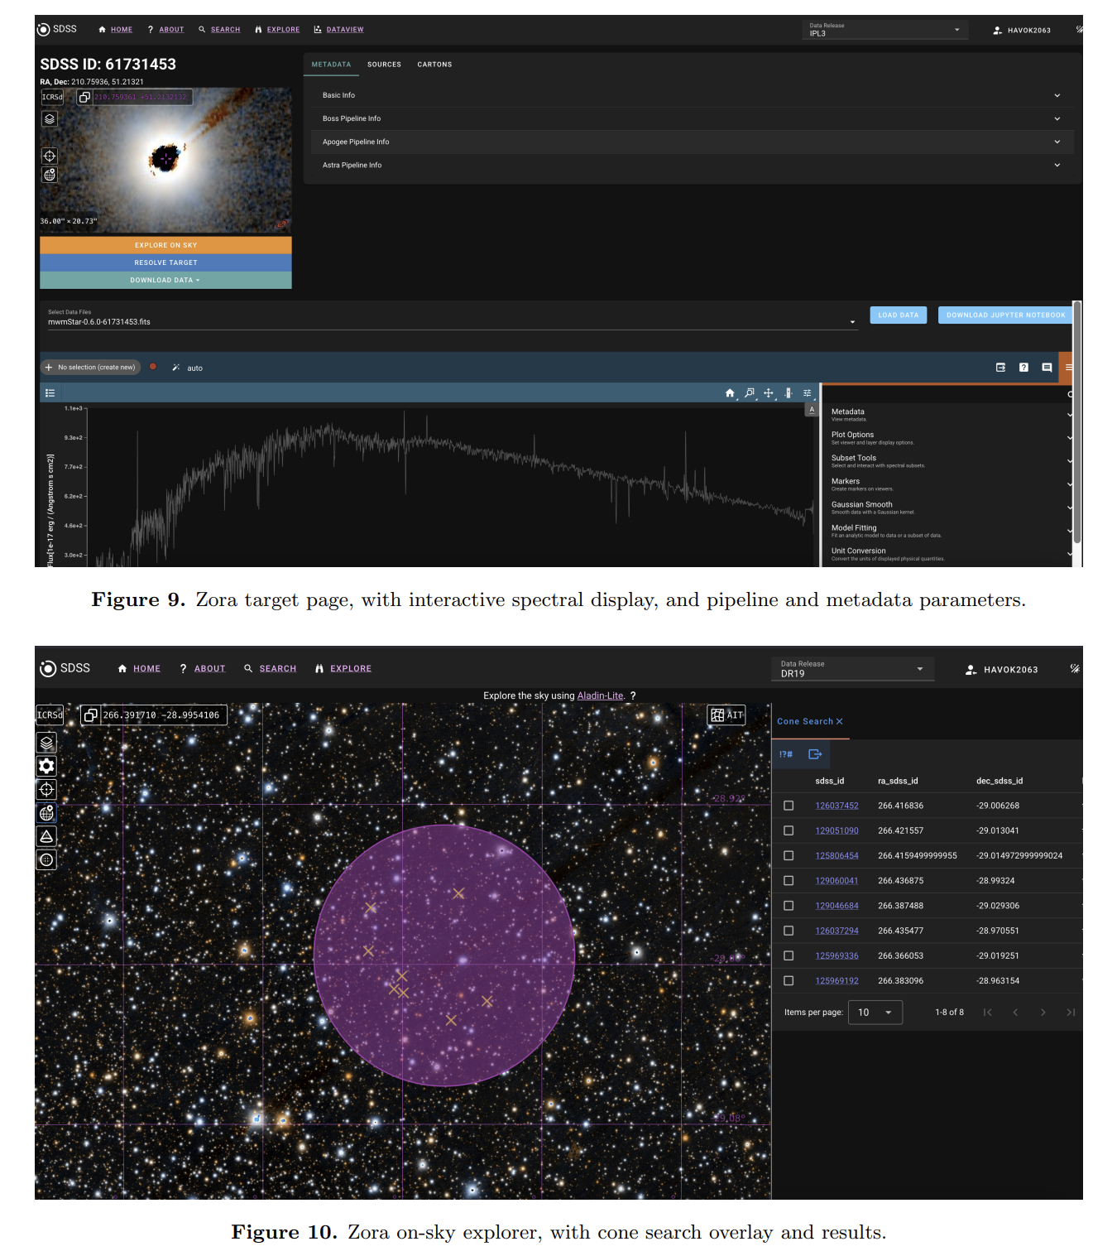This screenshot has width=1117, height=1256.
Task: Click the export icon in Cone Search panel
Action: 815,754
